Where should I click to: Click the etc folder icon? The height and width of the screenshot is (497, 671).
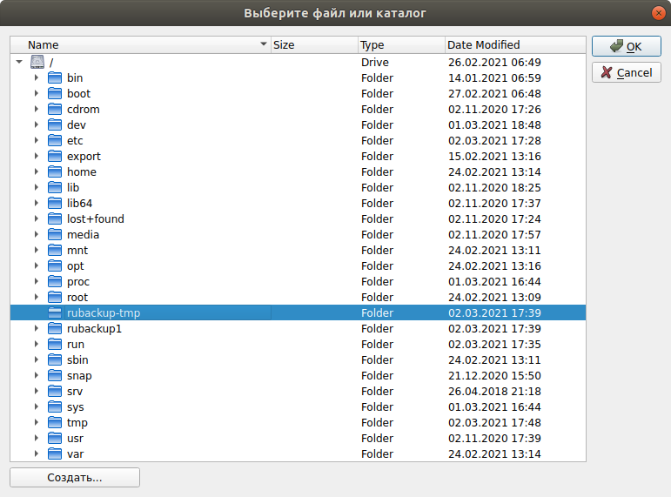click(x=55, y=141)
